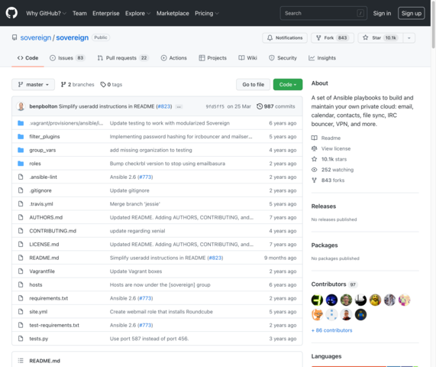Click the Sign in link

(x=382, y=13)
